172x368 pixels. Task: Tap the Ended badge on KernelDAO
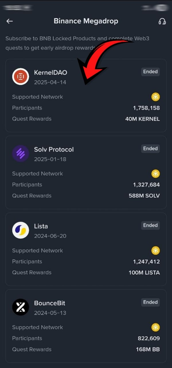coord(150,72)
